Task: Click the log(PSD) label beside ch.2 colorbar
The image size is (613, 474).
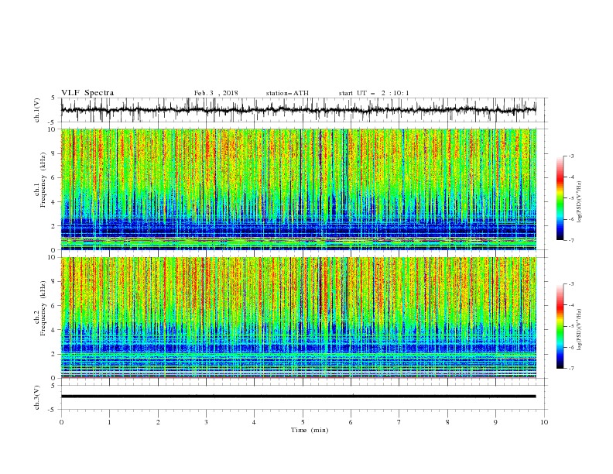Action: tap(580, 329)
